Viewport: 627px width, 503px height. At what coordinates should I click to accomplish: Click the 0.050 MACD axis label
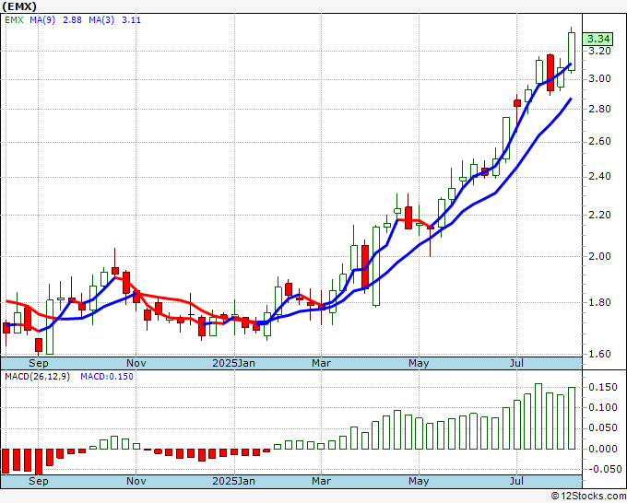click(x=603, y=428)
